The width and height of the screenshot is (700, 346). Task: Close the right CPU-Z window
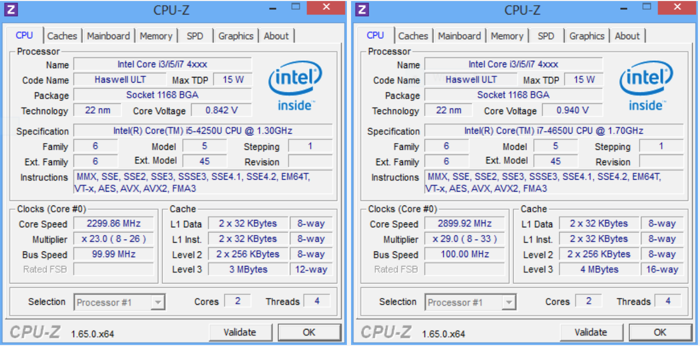coord(677,7)
